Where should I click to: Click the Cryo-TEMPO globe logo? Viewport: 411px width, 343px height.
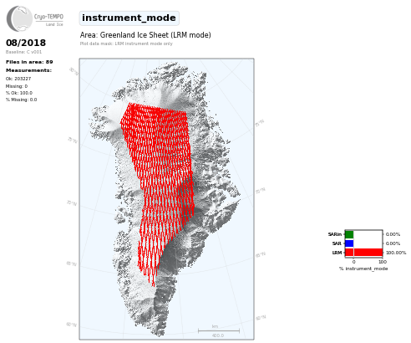pos(19,18)
